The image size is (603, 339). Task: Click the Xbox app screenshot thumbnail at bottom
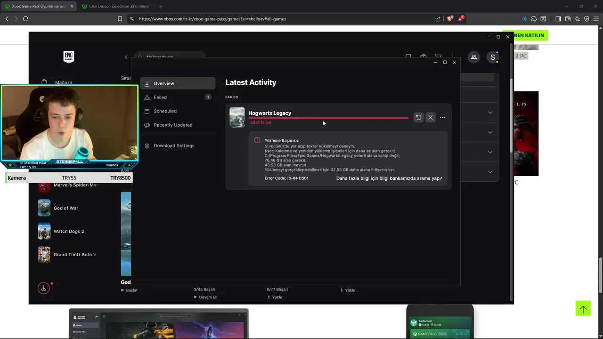tap(158, 323)
